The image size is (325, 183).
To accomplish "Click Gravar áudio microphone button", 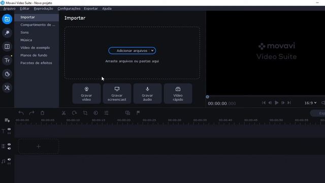I will pos(147,94).
